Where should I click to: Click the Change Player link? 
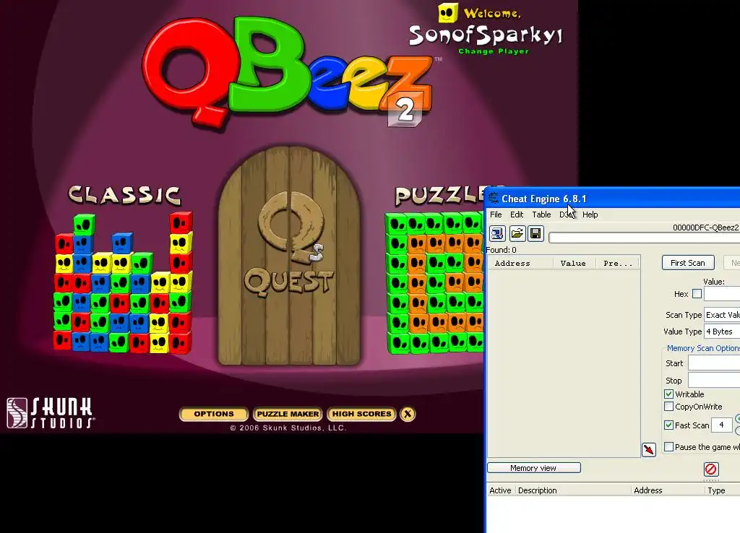pos(494,51)
